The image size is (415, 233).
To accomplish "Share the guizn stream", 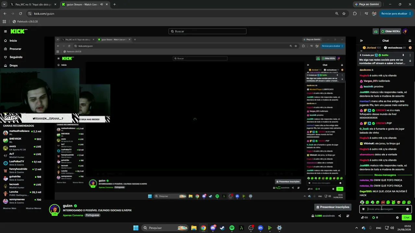I will click(340, 216).
